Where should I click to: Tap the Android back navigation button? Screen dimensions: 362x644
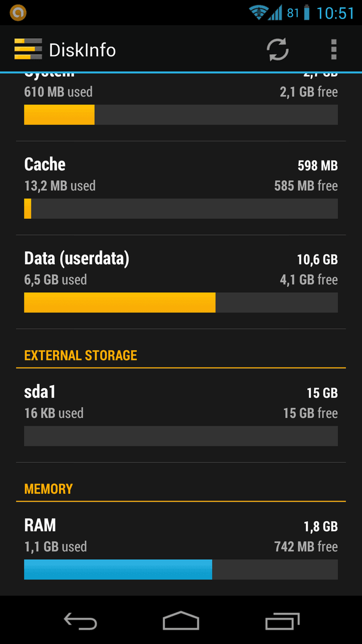point(80,621)
